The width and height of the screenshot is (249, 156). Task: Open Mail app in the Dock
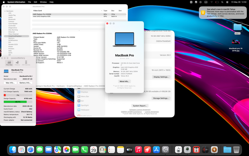click(x=49, y=150)
